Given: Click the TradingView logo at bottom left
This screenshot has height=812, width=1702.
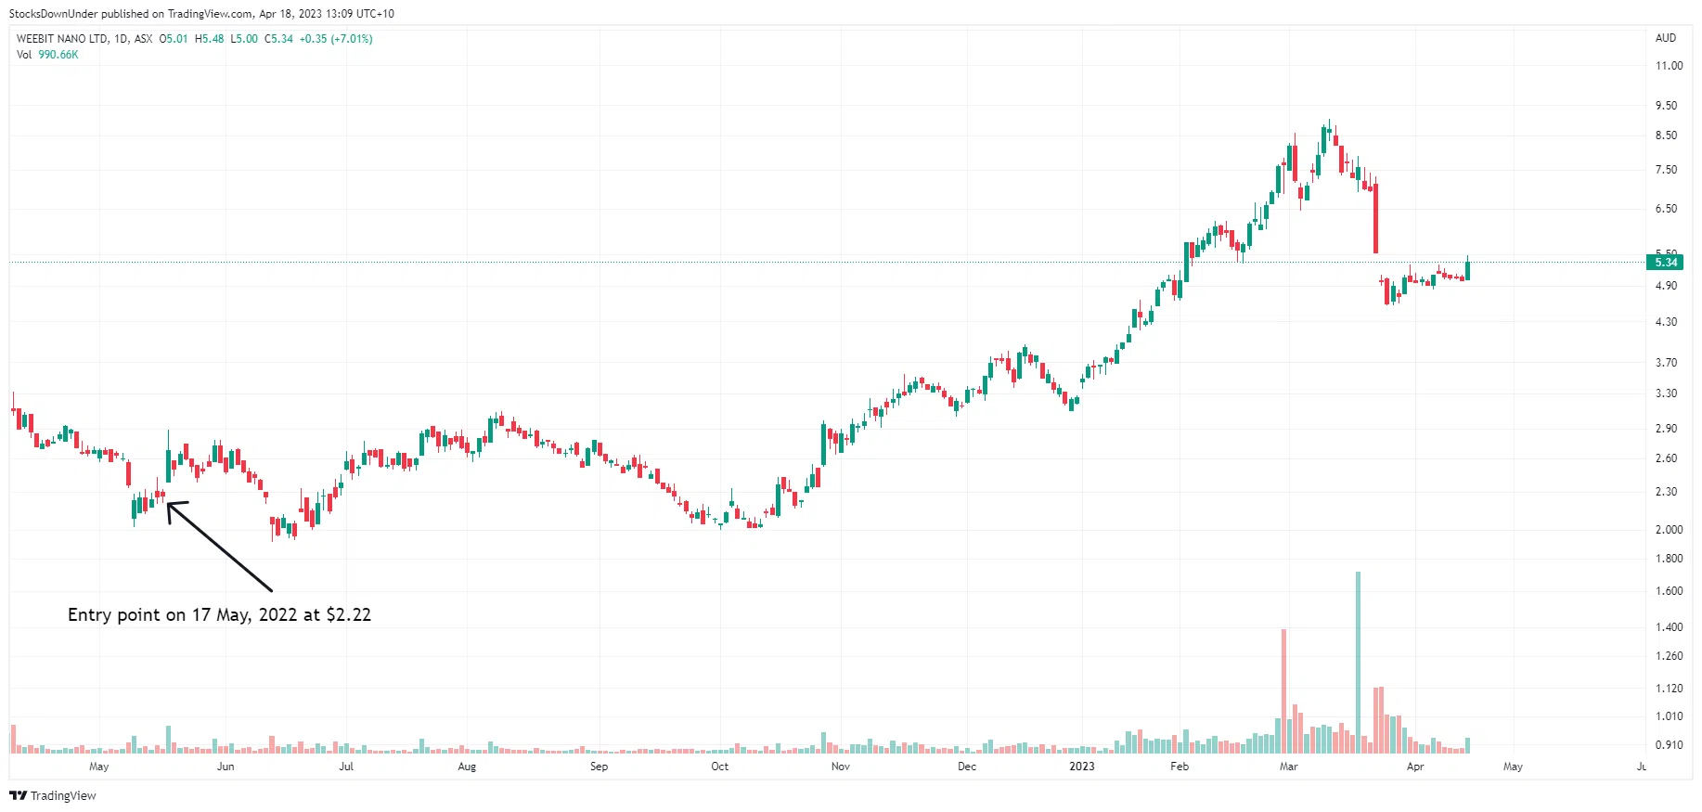Looking at the screenshot, I should click(52, 795).
